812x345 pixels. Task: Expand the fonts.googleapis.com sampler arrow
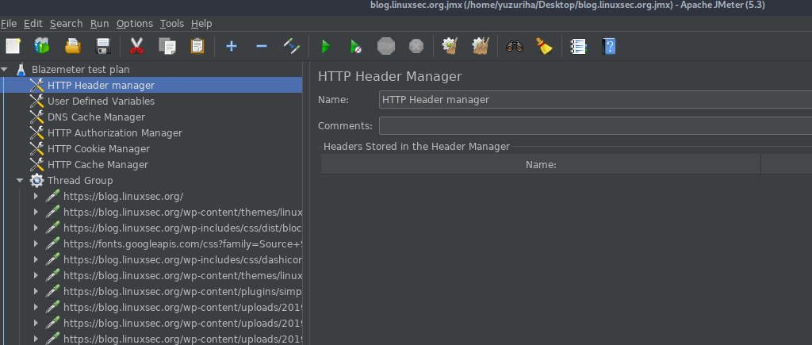coord(36,244)
